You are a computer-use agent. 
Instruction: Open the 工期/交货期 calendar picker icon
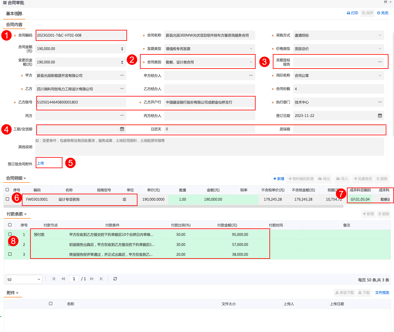[122, 129]
